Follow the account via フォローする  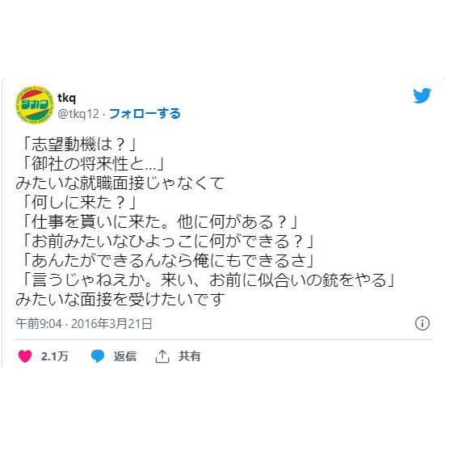[145, 113]
